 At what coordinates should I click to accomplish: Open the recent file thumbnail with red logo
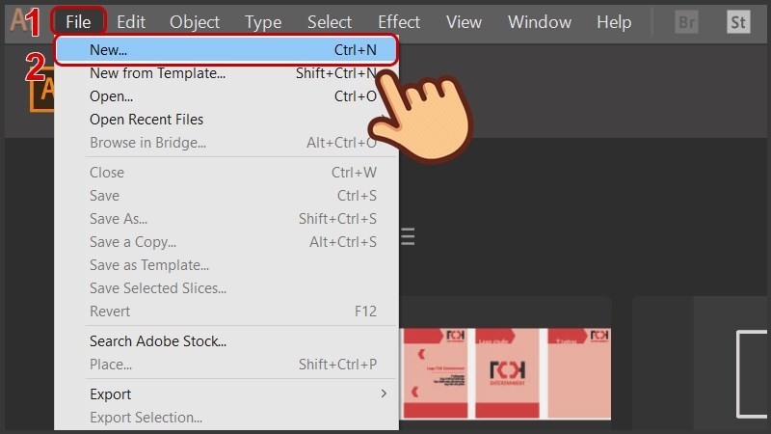pos(506,373)
